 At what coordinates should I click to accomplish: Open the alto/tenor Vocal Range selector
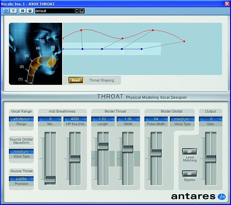pyautogui.click(x=21, y=119)
